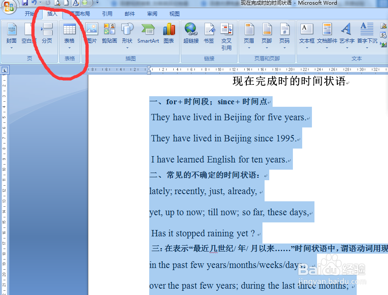388x295 pixels.
Task: Switch to the 审阅 ribbon tab
Action: [152, 14]
